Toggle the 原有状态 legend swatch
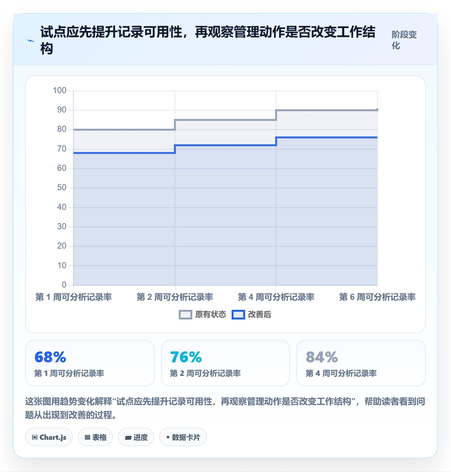Screen dimensions: 451x472 (x=185, y=315)
